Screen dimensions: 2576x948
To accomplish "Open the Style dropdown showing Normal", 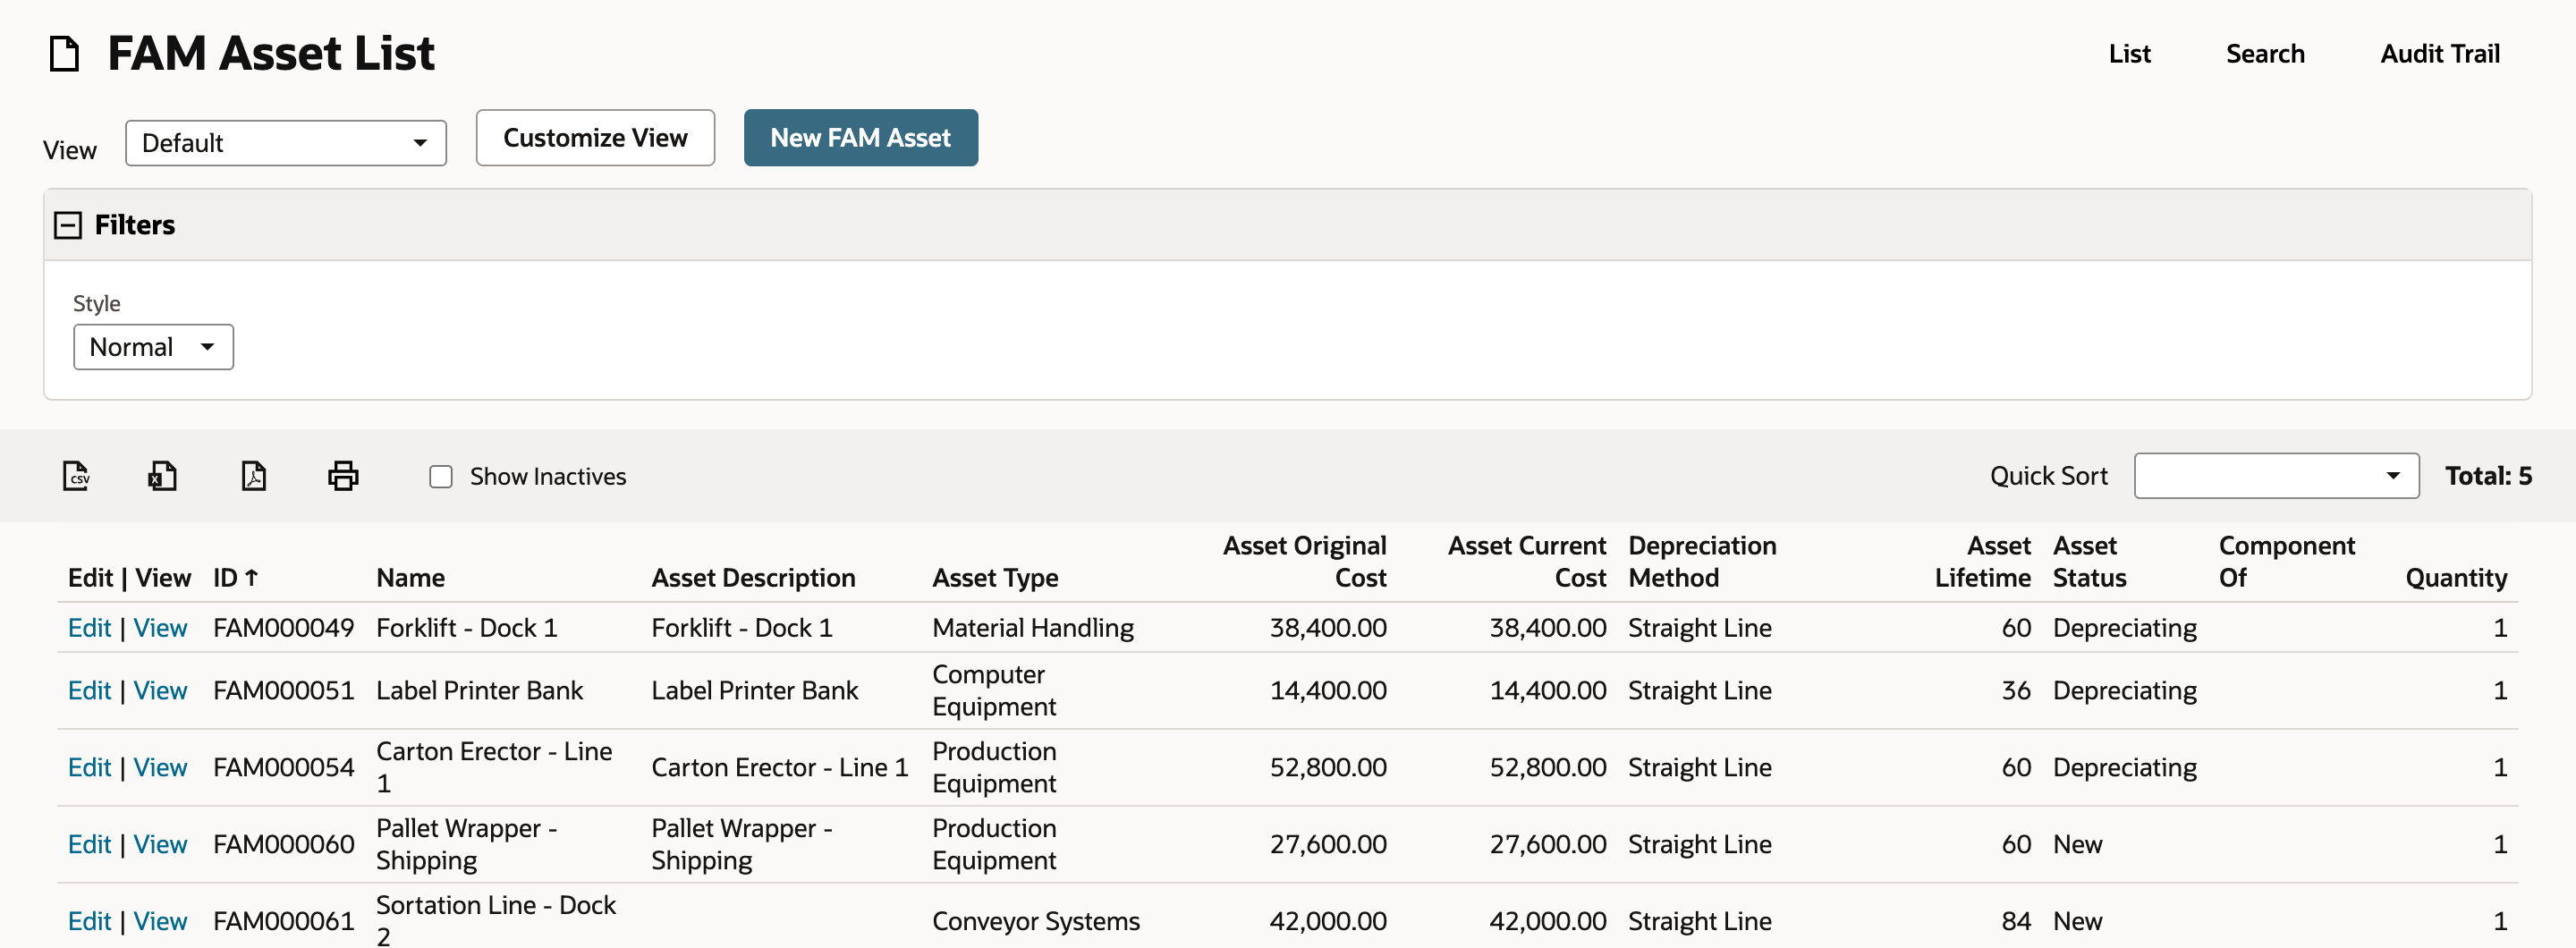I will pos(153,347).
